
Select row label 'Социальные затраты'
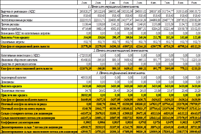tap(13, 42)
